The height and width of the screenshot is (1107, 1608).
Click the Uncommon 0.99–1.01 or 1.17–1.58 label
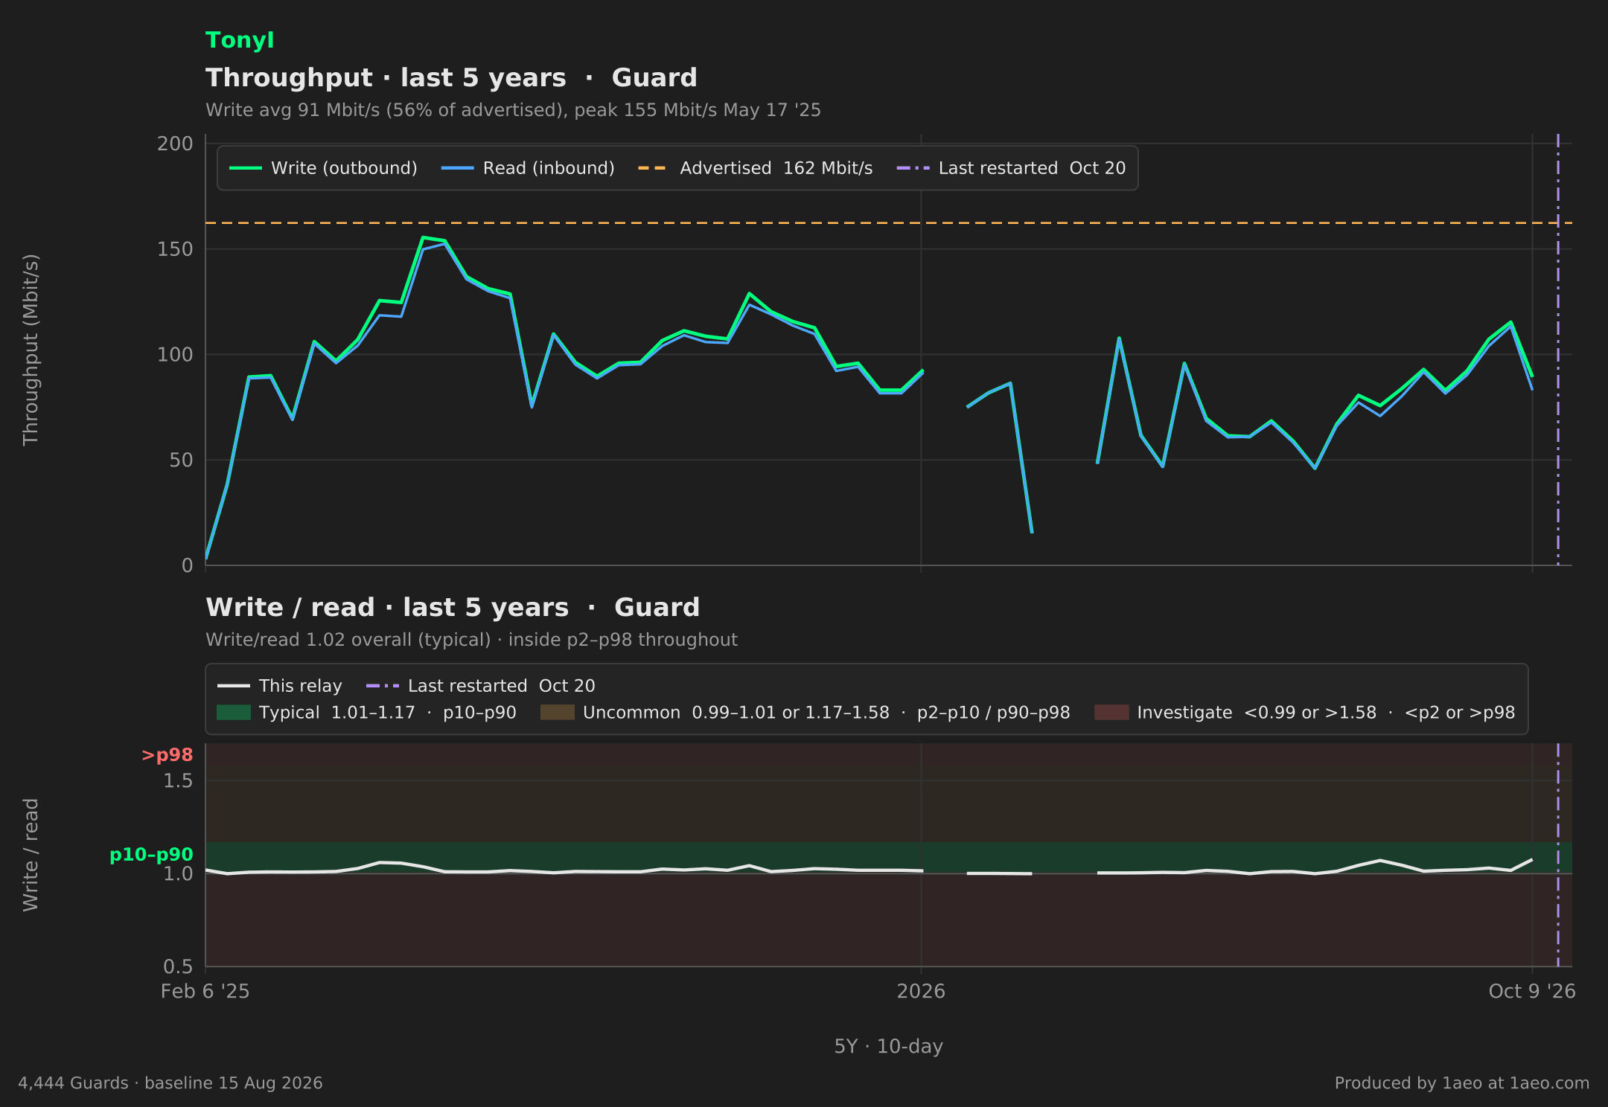826,713
